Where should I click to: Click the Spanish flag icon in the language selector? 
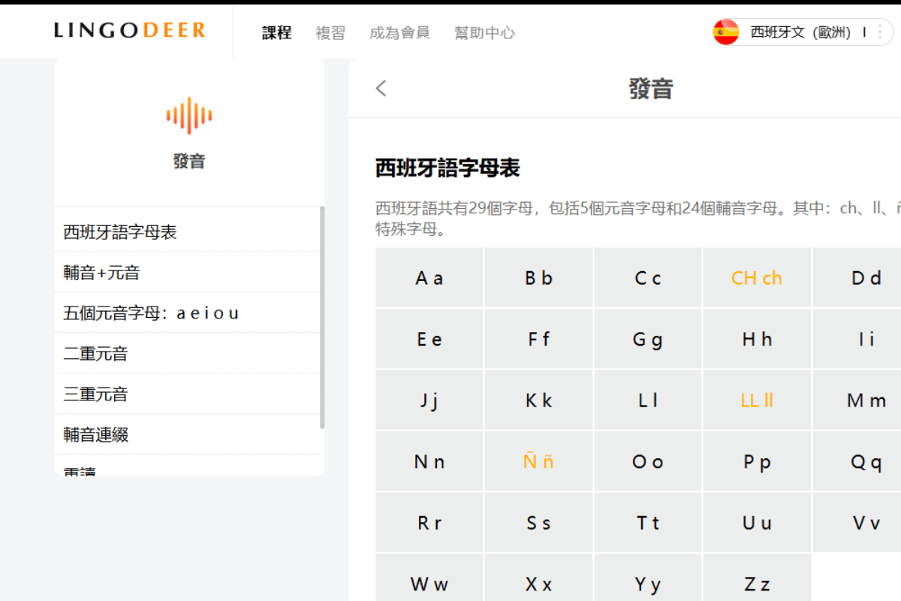pos(725,31)
